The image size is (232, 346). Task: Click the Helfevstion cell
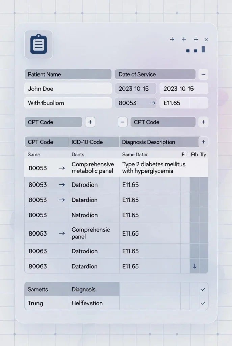87,303
